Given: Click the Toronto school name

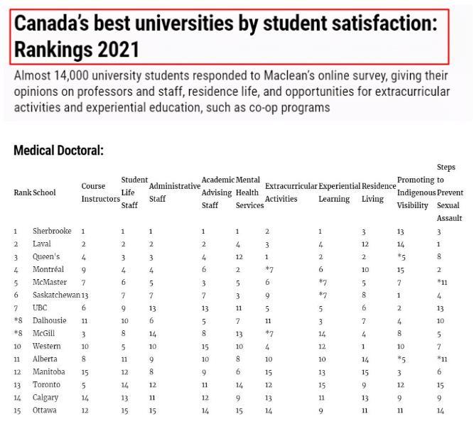Looking at the screenshot, I should coord(46,384).
